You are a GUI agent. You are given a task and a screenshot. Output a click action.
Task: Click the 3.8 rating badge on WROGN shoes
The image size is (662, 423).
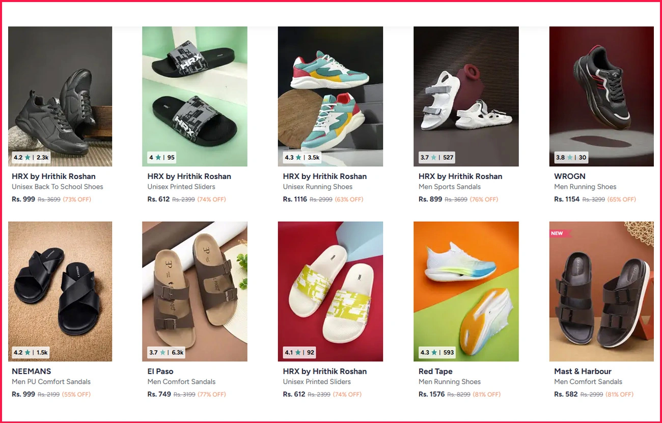click(571, 158)
